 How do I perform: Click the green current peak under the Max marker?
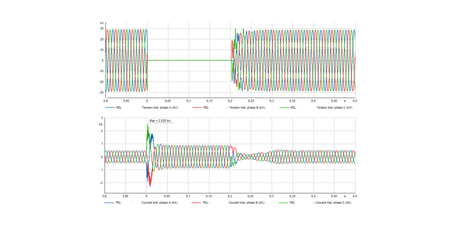click(148, 125)
